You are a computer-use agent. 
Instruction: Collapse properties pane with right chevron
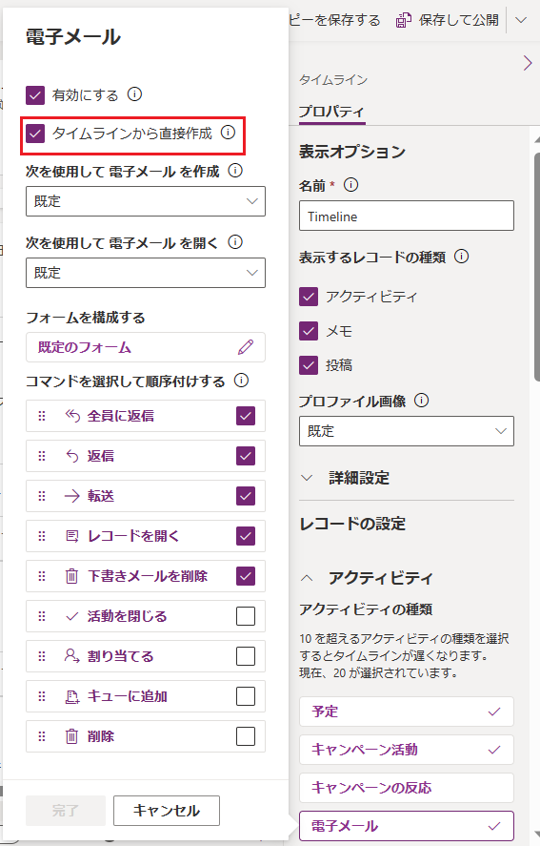click(x=528, y=63)
